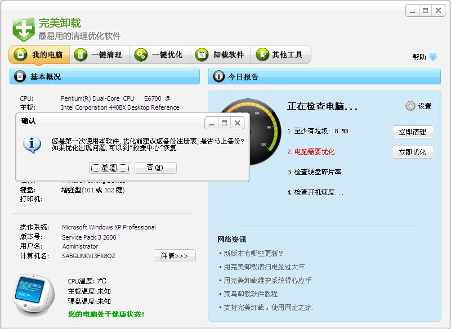The height and width of the screenshot is (329, 451).
Task: Click the 今日报告 info icon
Action: tap(218, 76)
